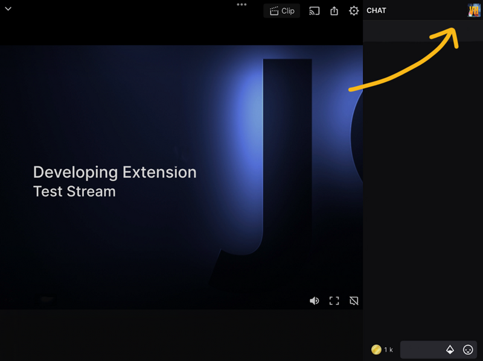The image size is (483, 361).
Task: Click the Clip button
Action: pos(281,11)
